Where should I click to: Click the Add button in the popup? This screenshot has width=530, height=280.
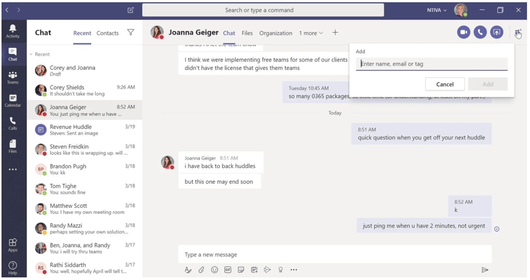pyautogui.click(x=488, y=84)
